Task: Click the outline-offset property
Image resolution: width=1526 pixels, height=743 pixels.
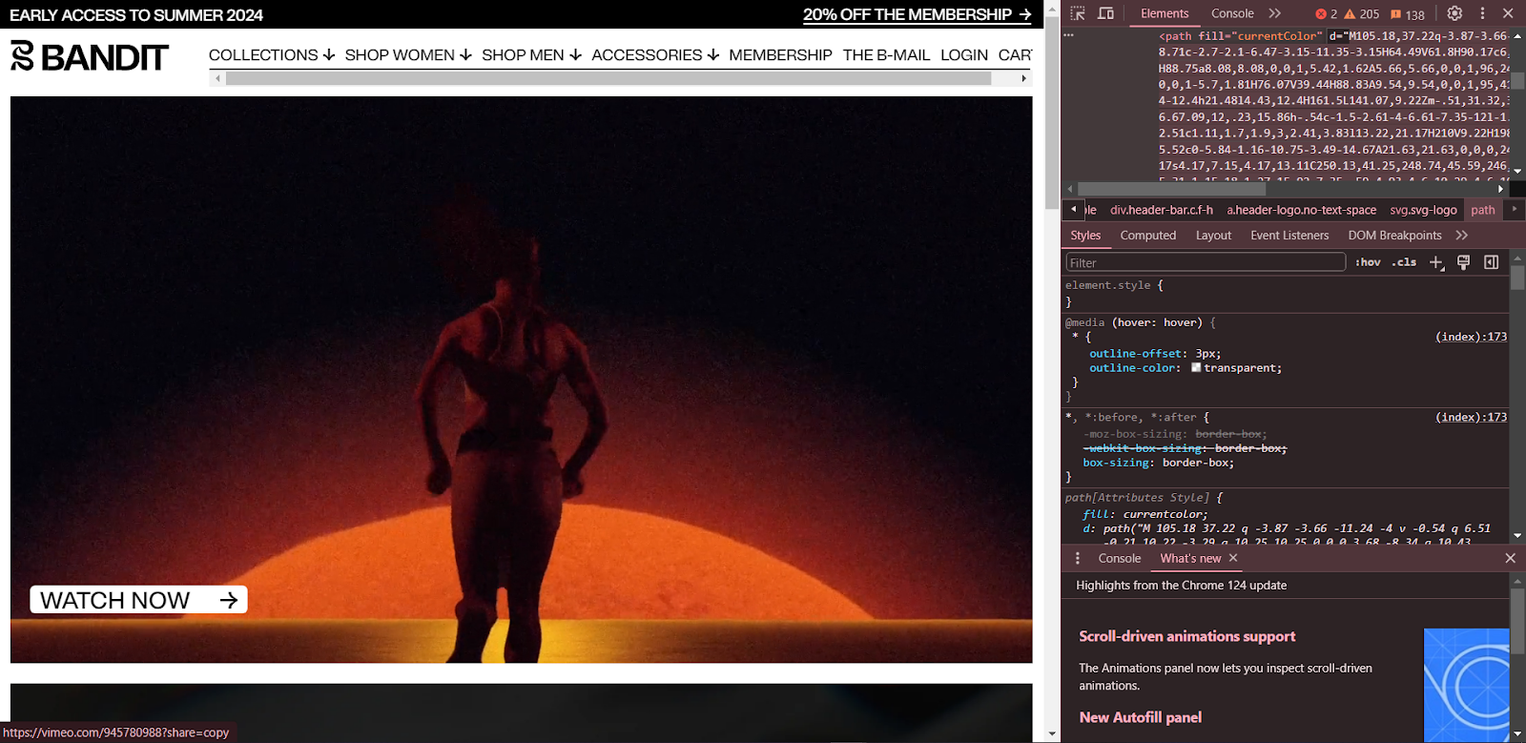Action: click(1138, 353)
